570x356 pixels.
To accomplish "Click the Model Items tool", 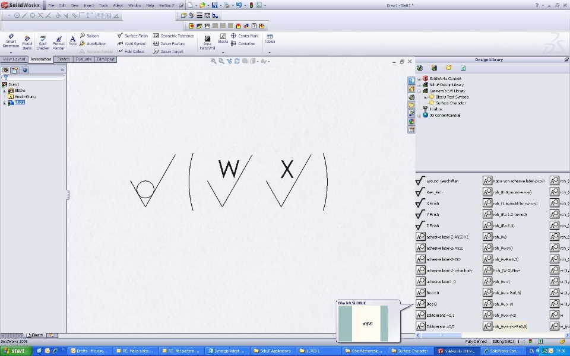I will click(x=27, y=43).
